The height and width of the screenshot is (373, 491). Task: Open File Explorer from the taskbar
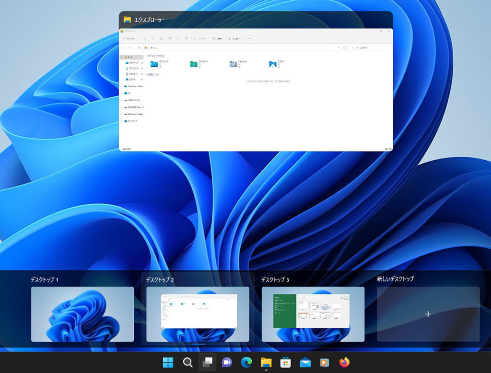(266, 362)
